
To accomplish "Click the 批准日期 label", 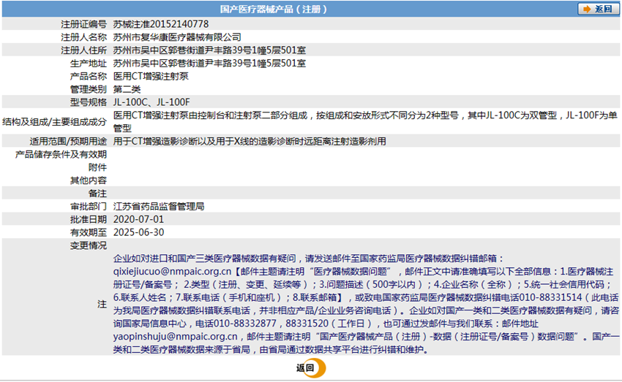I will pyautogui.click(x=89, y=219).
